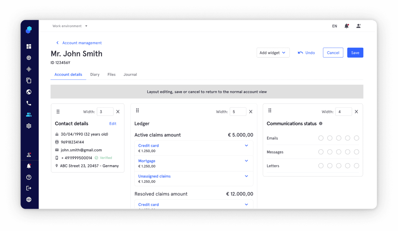398x231 pixels.
Task: Click the app logo in sidebar
Action: click(x=29, y=30)
